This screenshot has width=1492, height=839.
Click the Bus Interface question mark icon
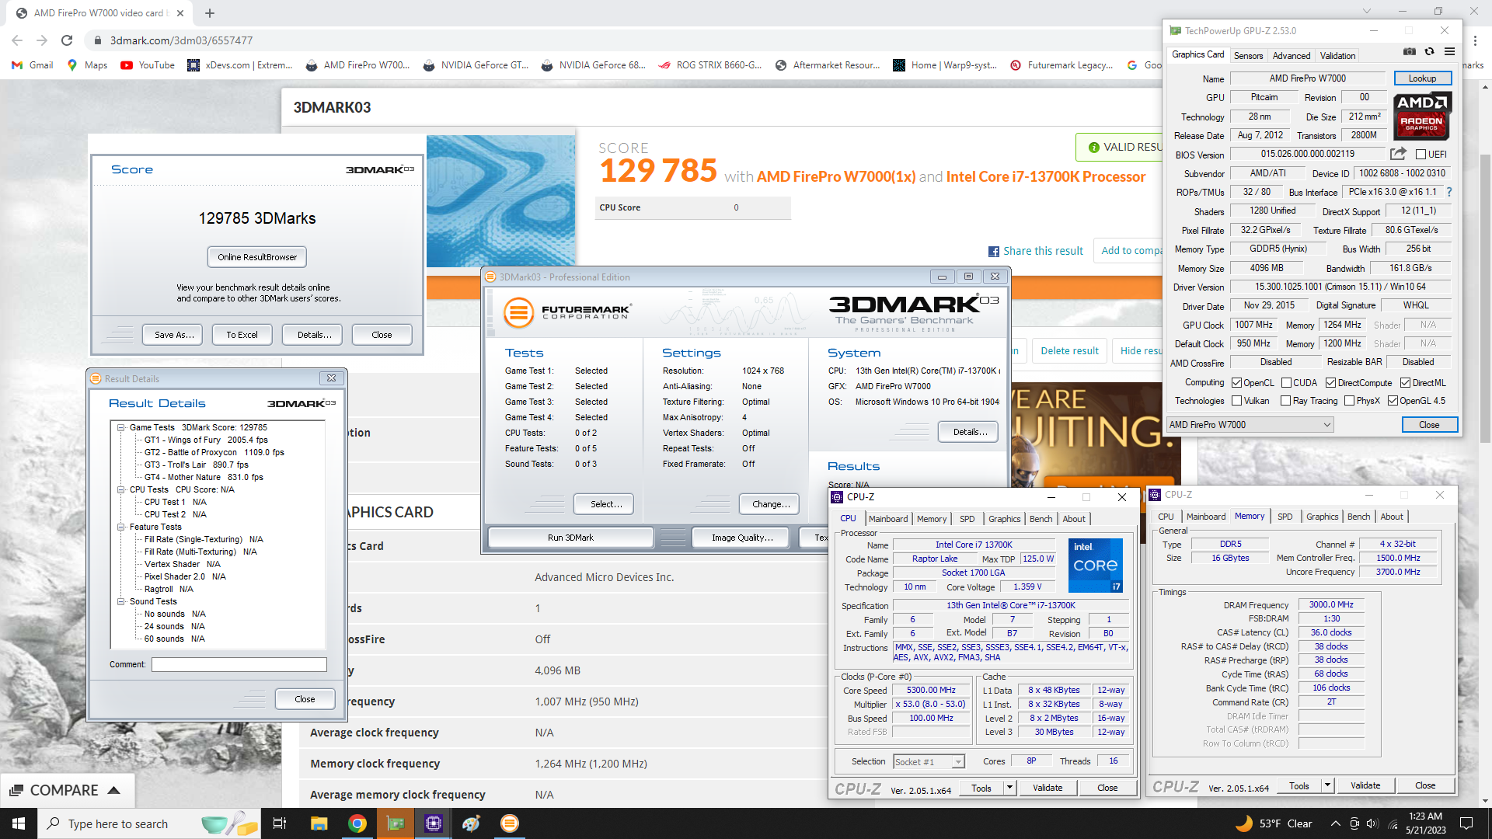pos(1449,192)
